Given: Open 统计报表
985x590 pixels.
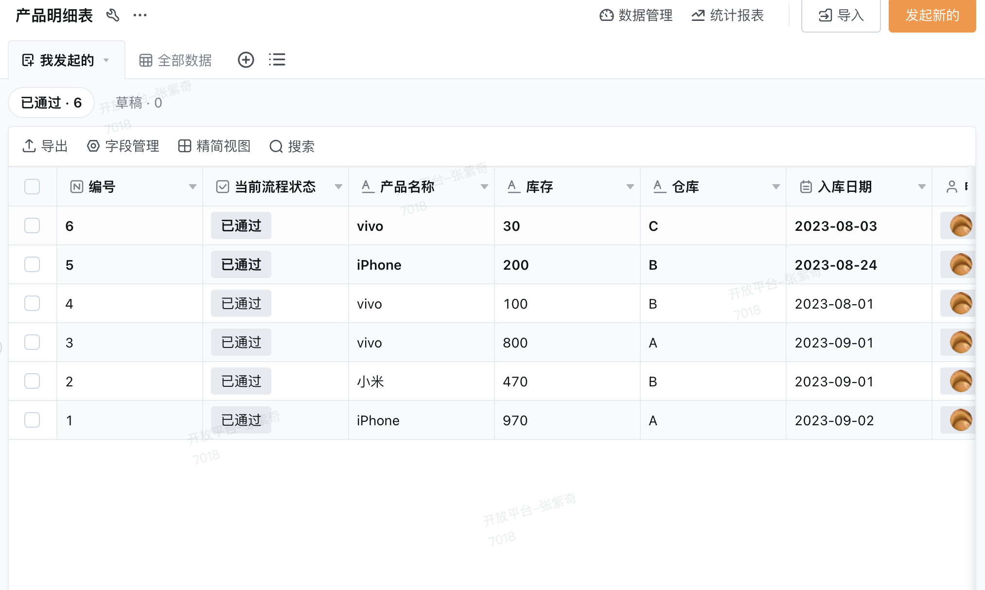Looking at the screenshot, I should point(727,16).
